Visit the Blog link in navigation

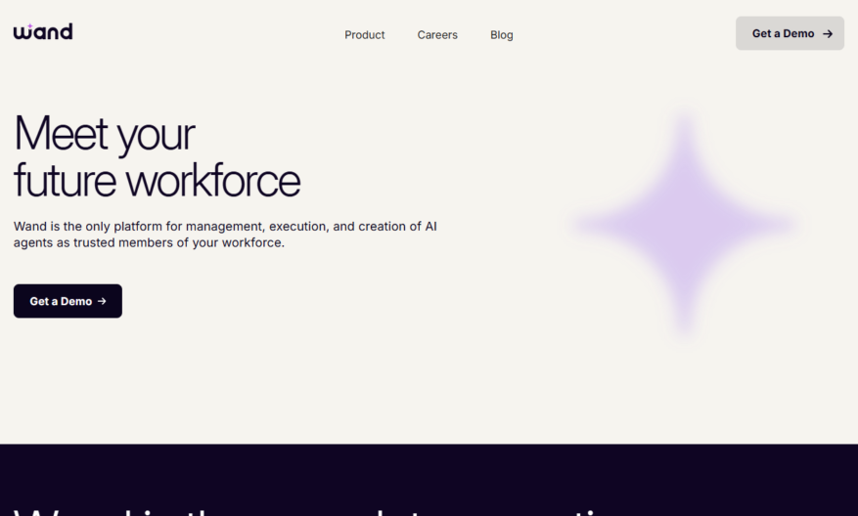coord(501,35)
